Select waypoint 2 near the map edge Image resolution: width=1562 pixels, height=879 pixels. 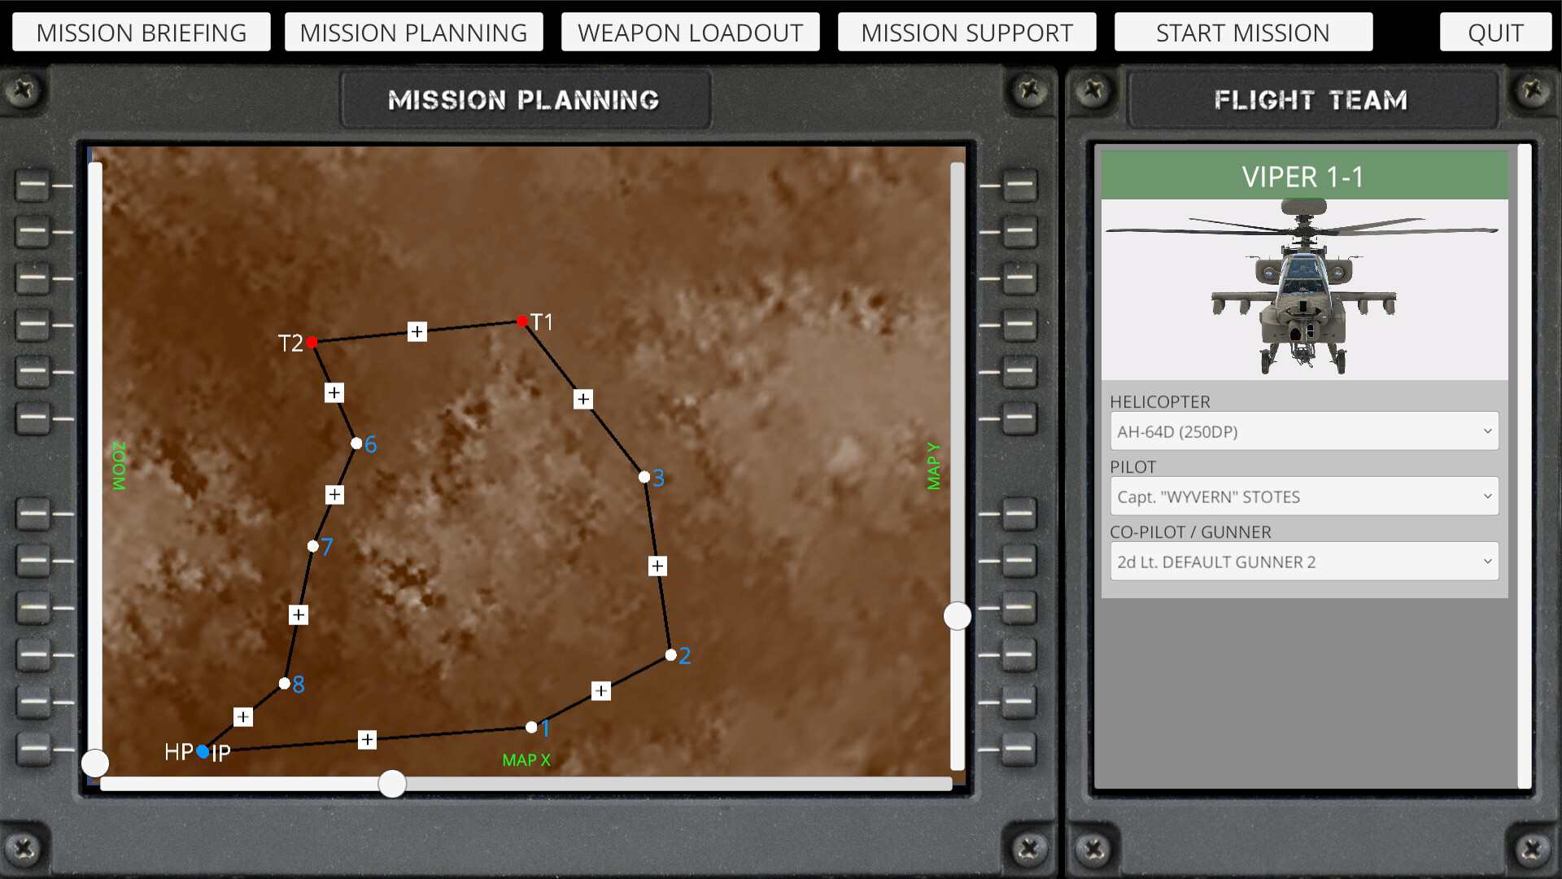[670, 654]
